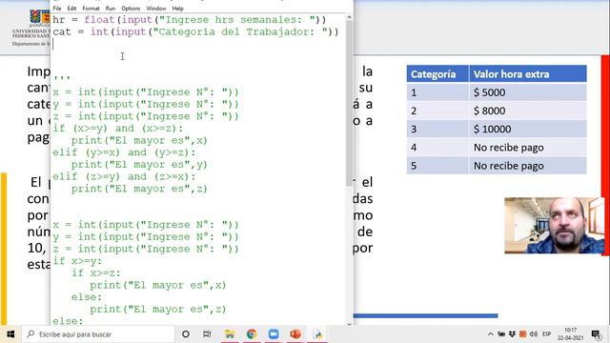This screenshot has width=610, height=343.
Task: Switch to Python IDLE on the taskbar
Action: (317, 334)
